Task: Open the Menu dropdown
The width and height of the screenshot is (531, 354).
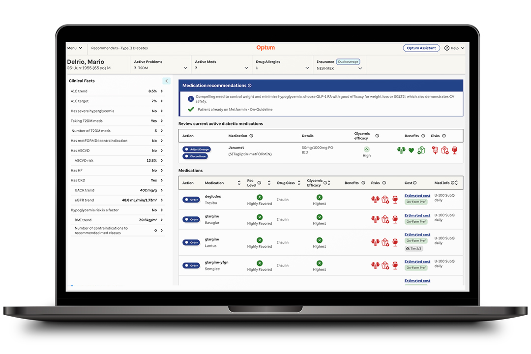Action: click(75, 48)
